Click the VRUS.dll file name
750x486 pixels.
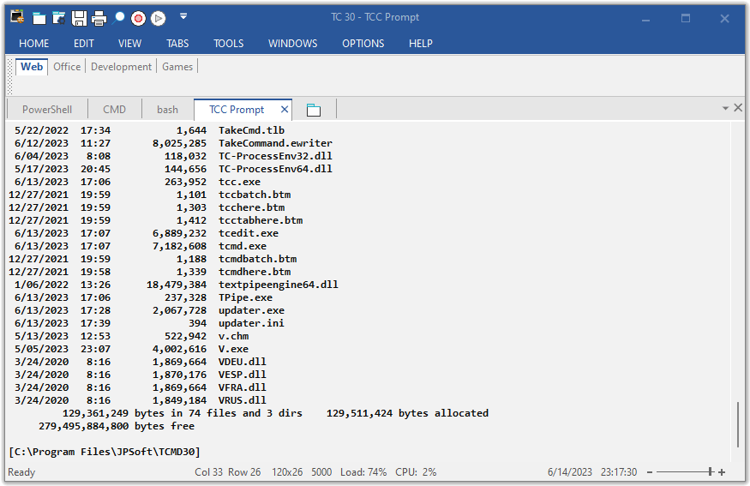tap(243, 400)
